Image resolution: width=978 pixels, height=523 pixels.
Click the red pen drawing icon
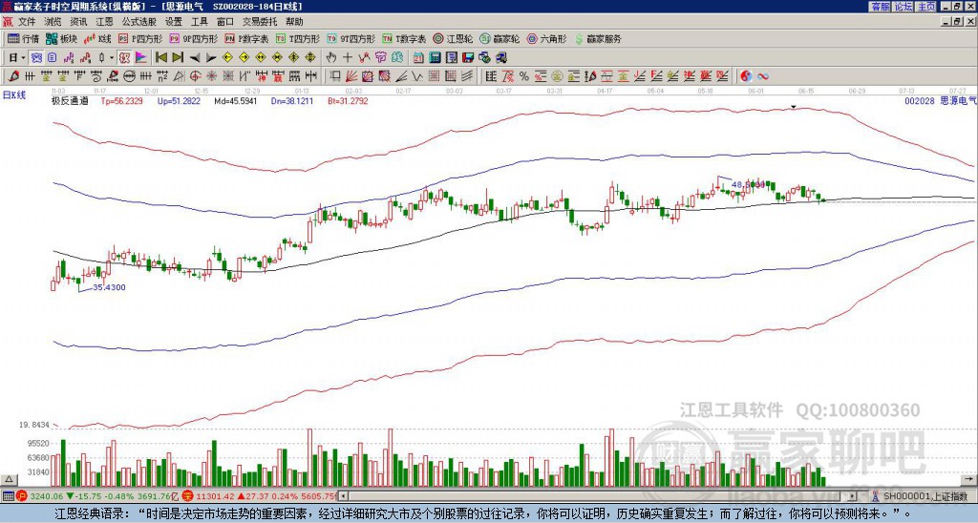point(12,76)
